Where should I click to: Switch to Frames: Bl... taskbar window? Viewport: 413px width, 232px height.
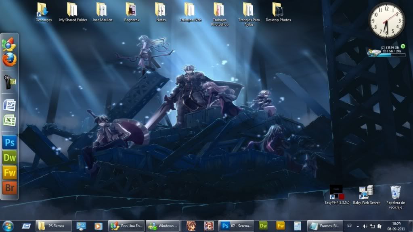click(x=325, y=226)
